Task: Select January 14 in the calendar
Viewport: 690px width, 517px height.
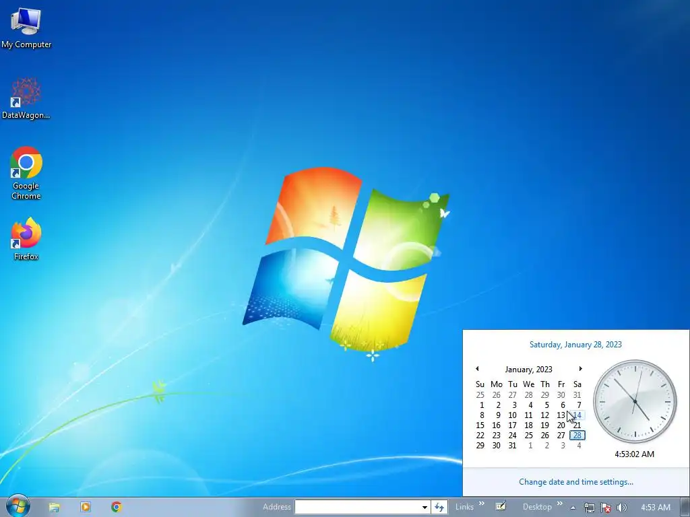Action: point(577,415)
